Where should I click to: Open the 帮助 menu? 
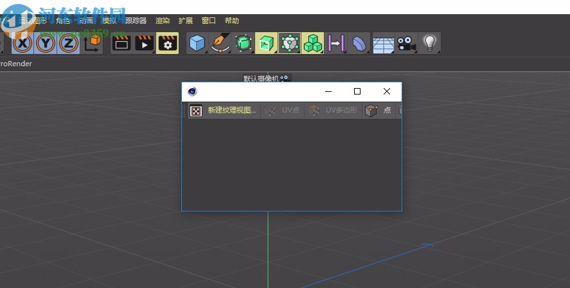click(x=232, y=21)
